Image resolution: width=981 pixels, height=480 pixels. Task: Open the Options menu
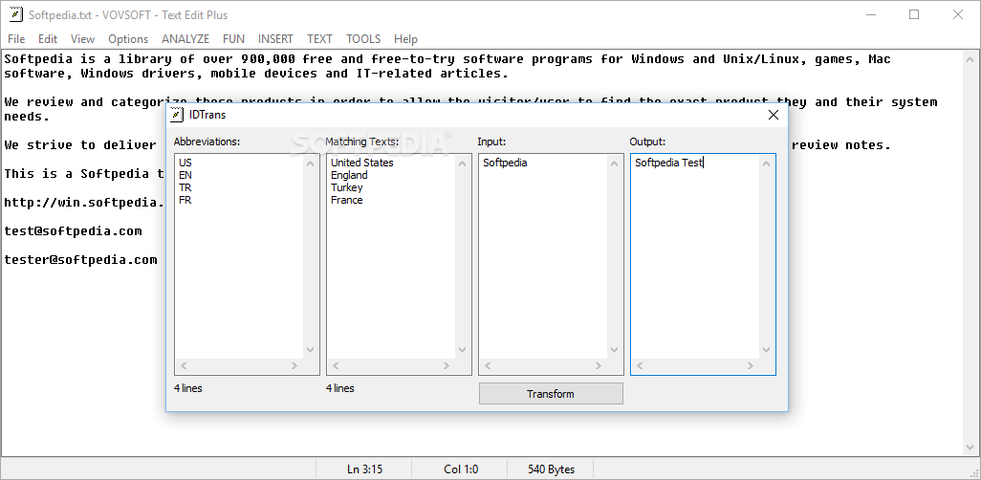[128, 39]
